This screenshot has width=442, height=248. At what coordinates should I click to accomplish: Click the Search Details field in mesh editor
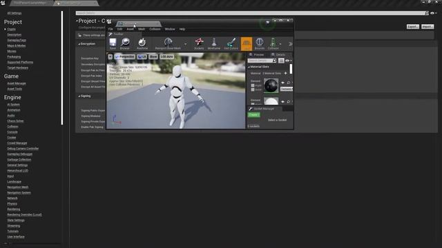(x=262, y=61)
